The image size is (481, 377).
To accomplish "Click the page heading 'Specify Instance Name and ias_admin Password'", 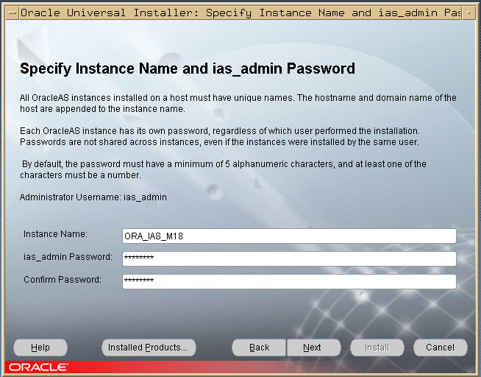I will tap(188, 68).
